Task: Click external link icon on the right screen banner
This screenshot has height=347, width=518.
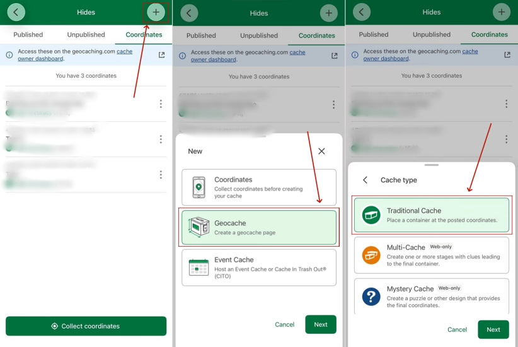Action: click(x=507, y=55)
